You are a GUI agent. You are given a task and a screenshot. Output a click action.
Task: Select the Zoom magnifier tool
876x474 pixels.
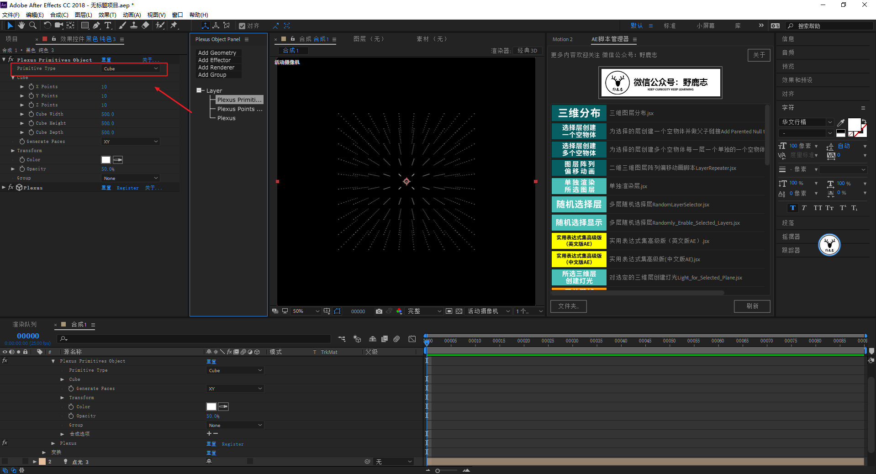pyautogui.click(x=33, y=26)
